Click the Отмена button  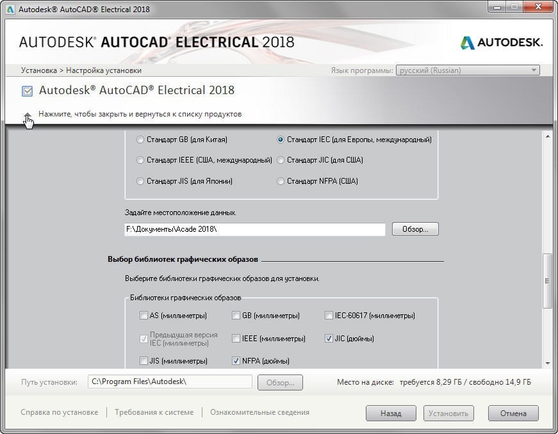pyautogui.click(x=513, y=414)
